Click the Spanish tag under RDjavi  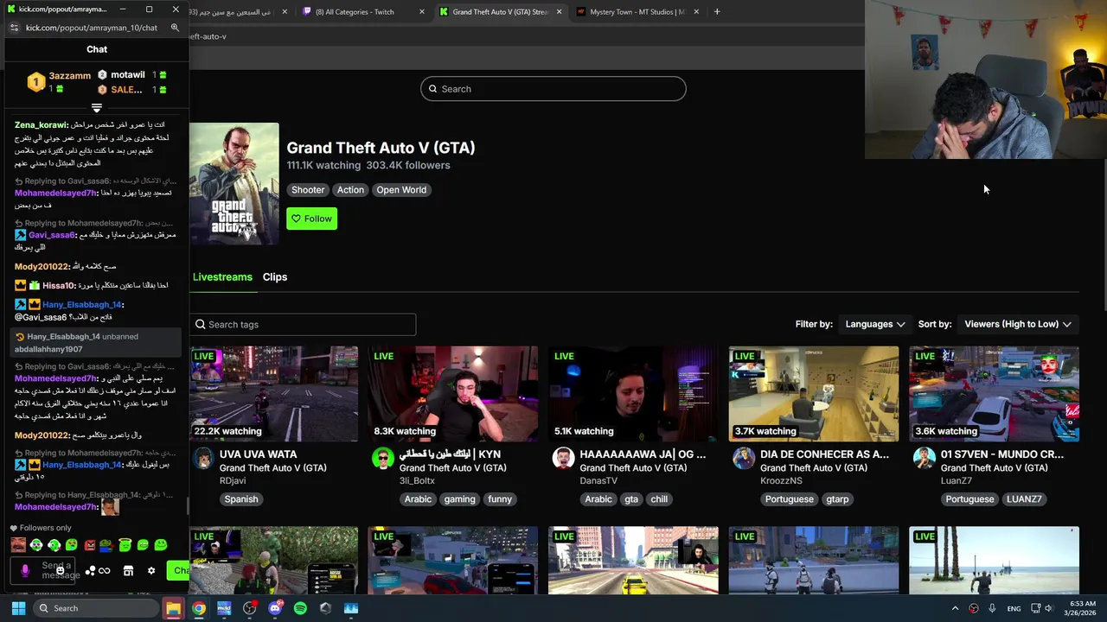coord(241,499)
